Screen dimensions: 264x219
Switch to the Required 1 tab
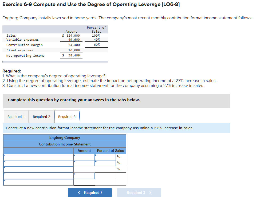coord(16,116)
